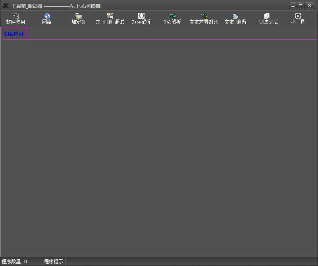Click the app icon in the title bar
Image resolution: width=318 pixels, height=266 pixels.
tap(6, 6)
